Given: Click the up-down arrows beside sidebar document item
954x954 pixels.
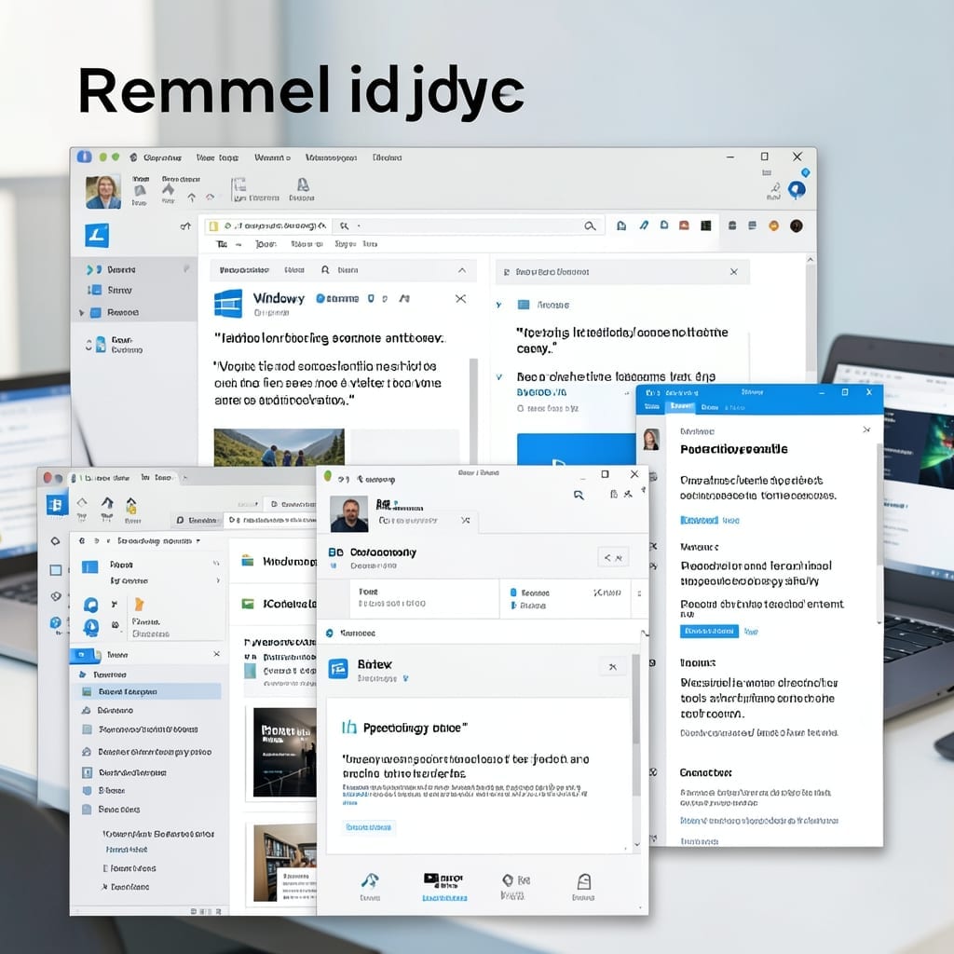Looking at the screenshot, I should click(x=89, y=345).
